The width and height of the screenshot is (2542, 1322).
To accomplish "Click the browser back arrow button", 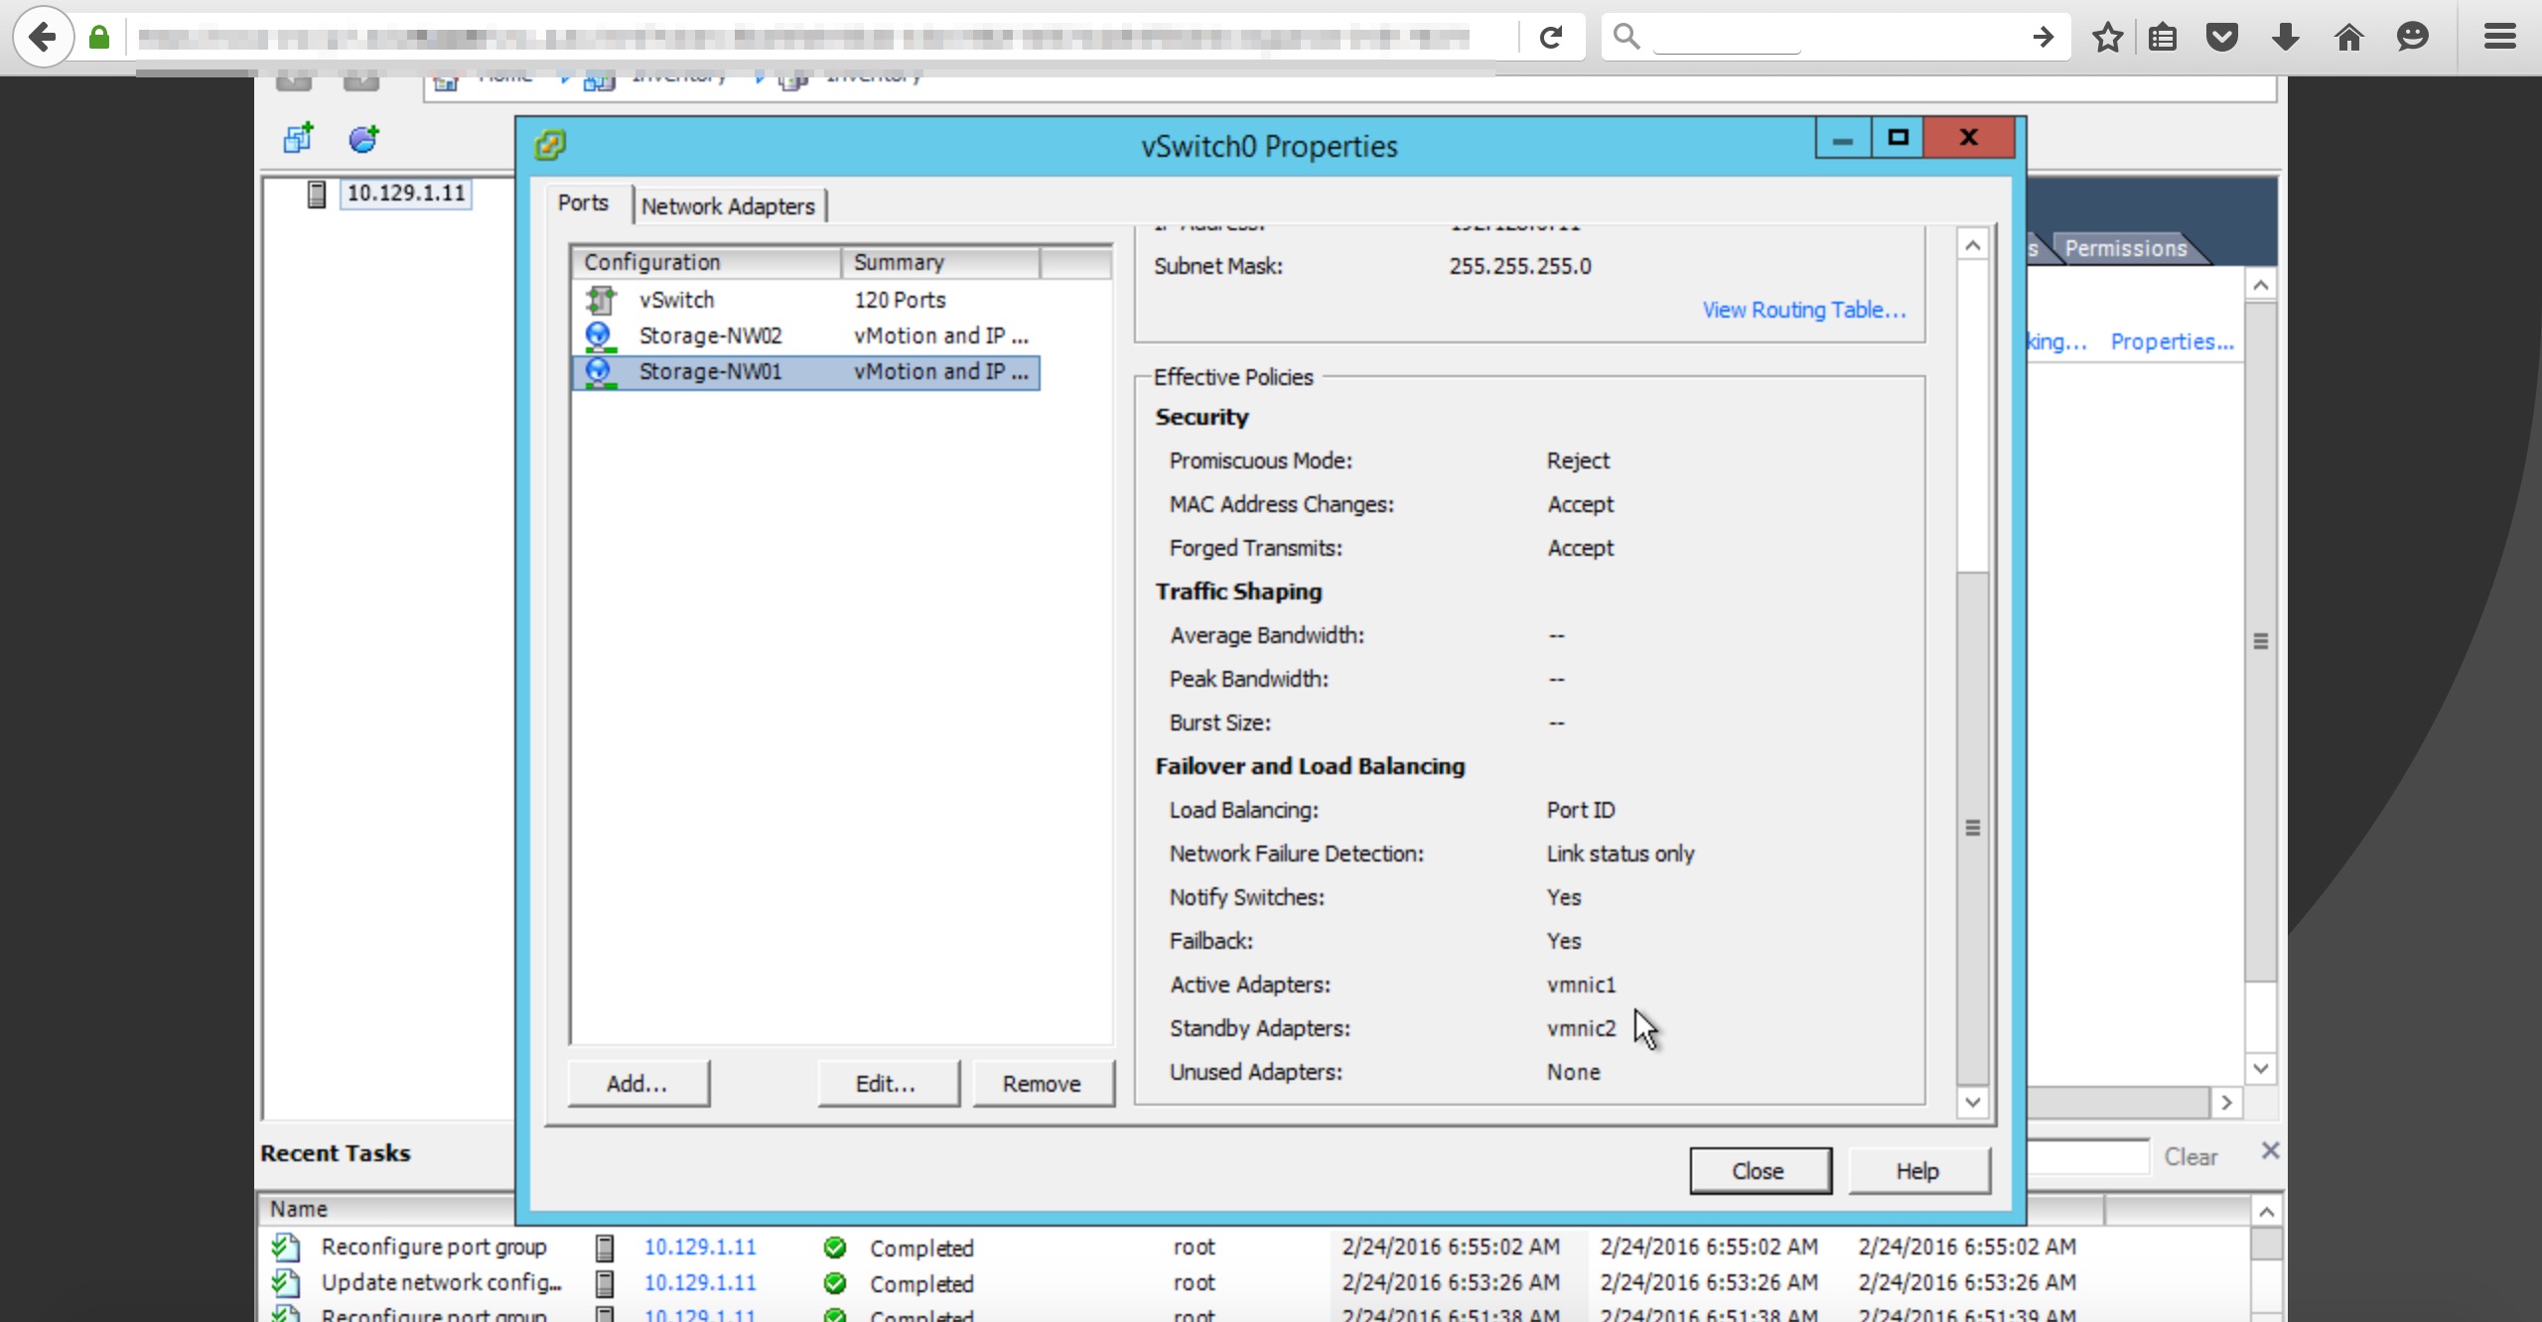I will click(x=42, y=38).
